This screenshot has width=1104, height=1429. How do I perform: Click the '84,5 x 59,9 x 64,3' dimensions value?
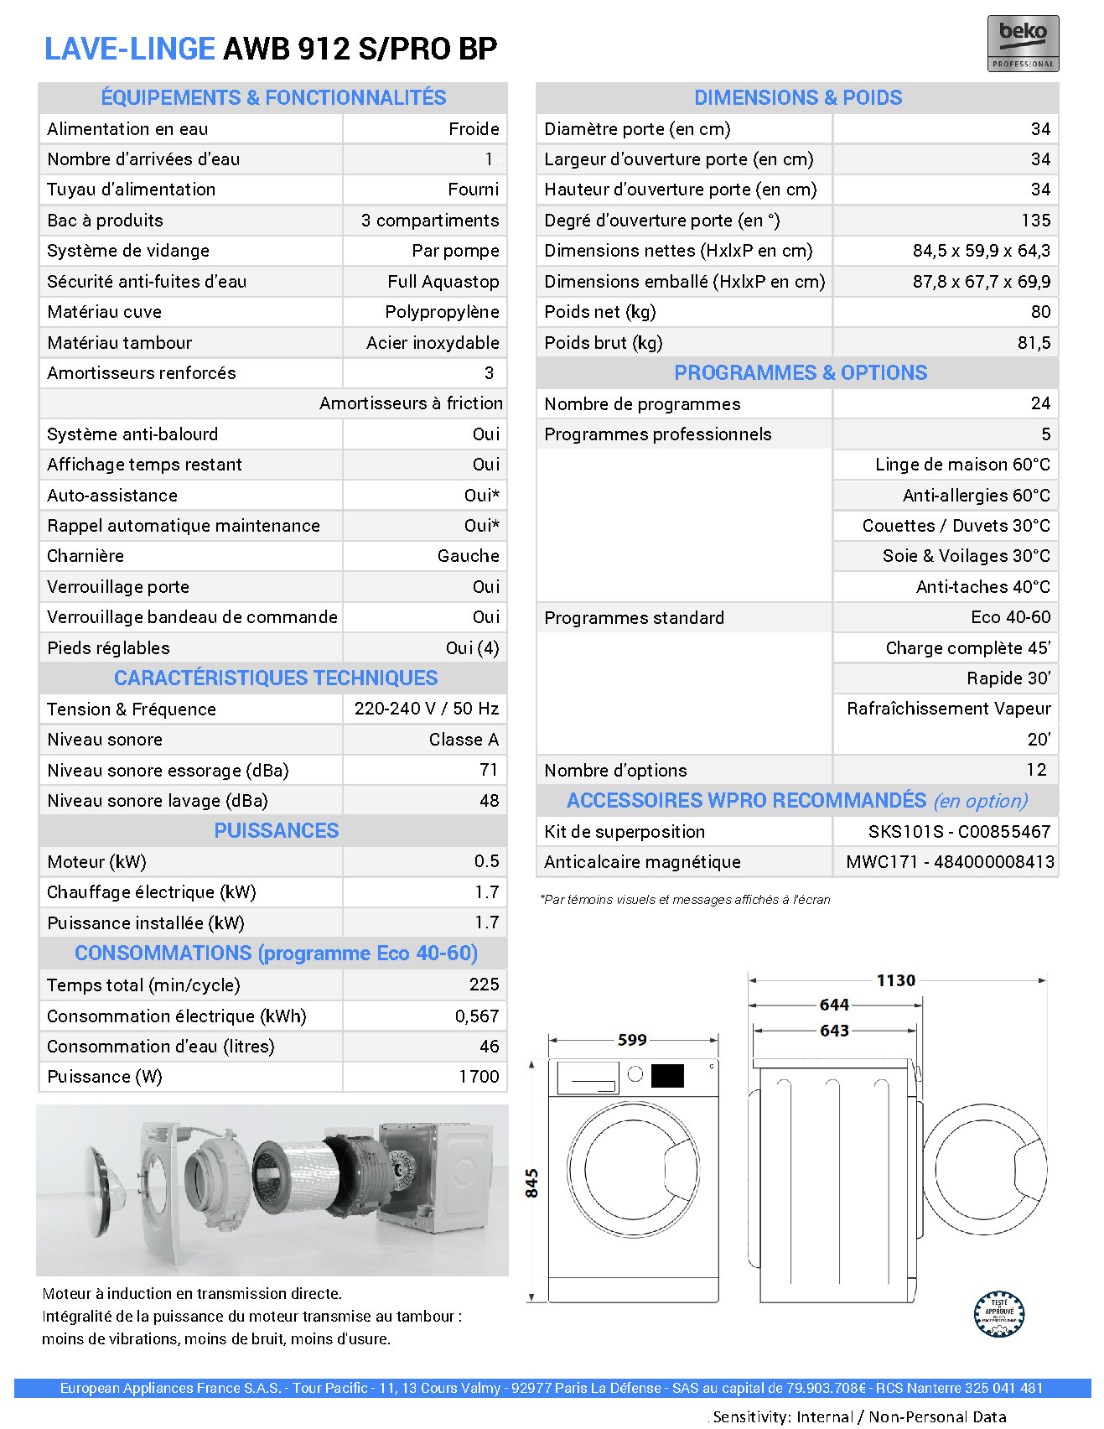[982, 251]
